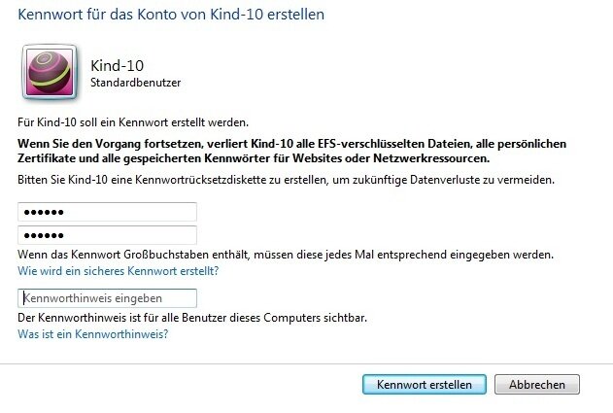The width and height of the screenshot is (613, 413).
Task: Click the bold line mentioning Netzwerkressourcen
Action: pos(255,157)
